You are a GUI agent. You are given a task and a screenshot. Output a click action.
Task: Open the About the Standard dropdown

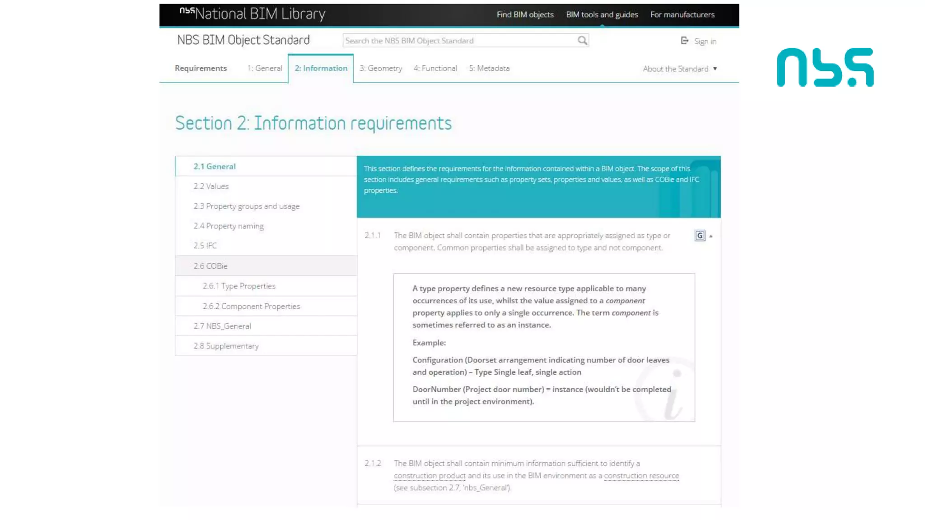(x=680, y=69)
